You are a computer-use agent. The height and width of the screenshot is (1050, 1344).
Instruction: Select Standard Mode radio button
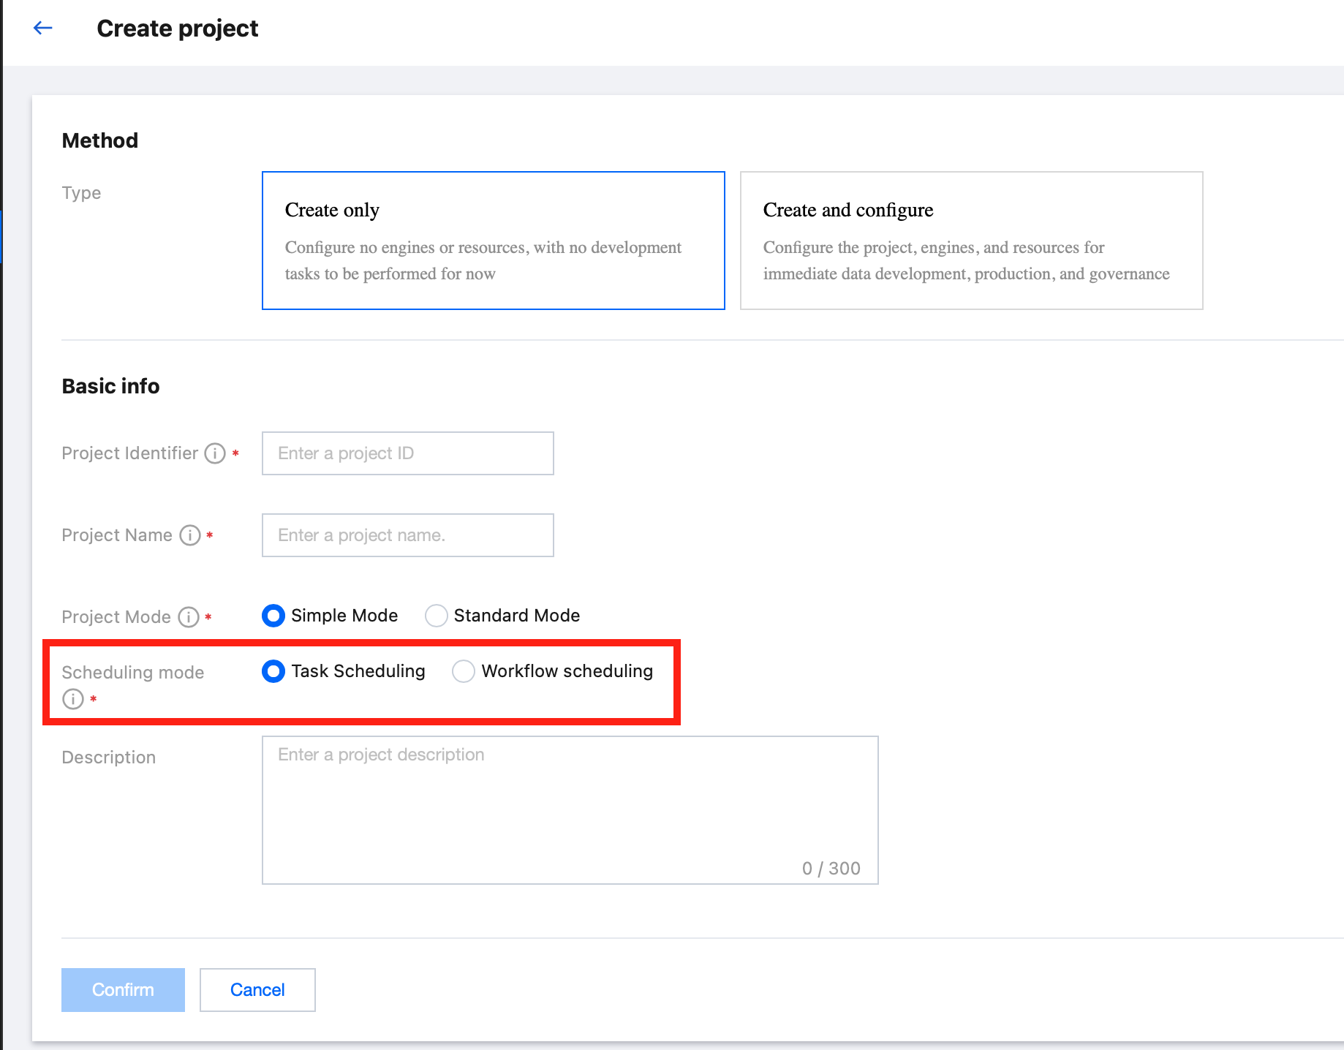click(x=437, y=616)
